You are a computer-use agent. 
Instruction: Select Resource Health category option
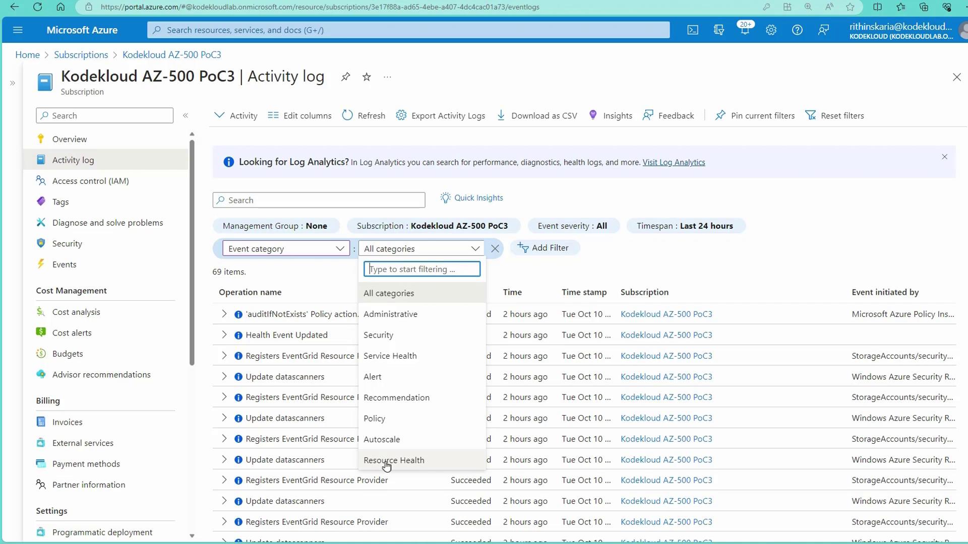click(394, 460)
